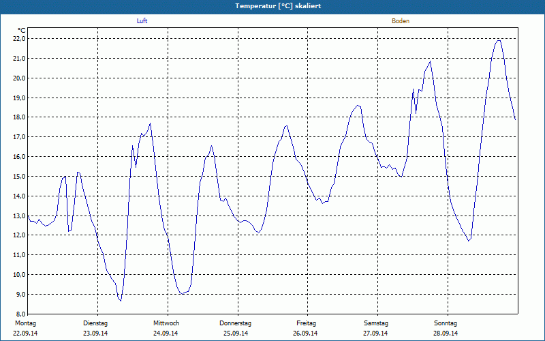Click the 8,0 y-axis value
Viewport: 545px width, 341px height.
[20, 314]
